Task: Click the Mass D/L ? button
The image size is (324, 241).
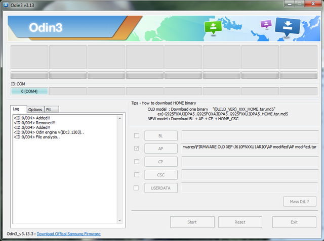Action: click(300, 202)
